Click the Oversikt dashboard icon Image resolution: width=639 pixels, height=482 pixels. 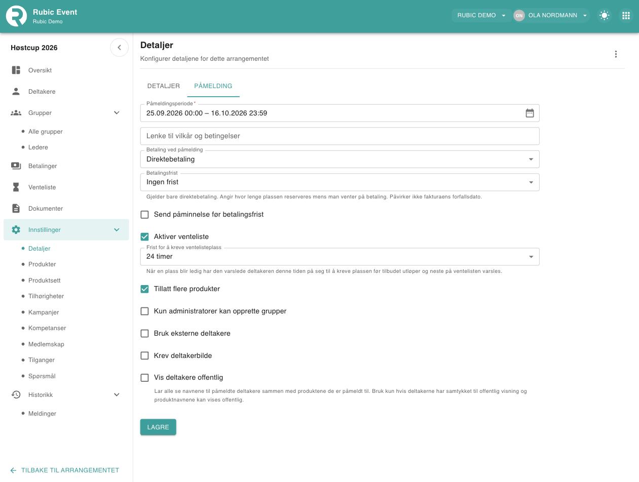[x=16, y=70]
